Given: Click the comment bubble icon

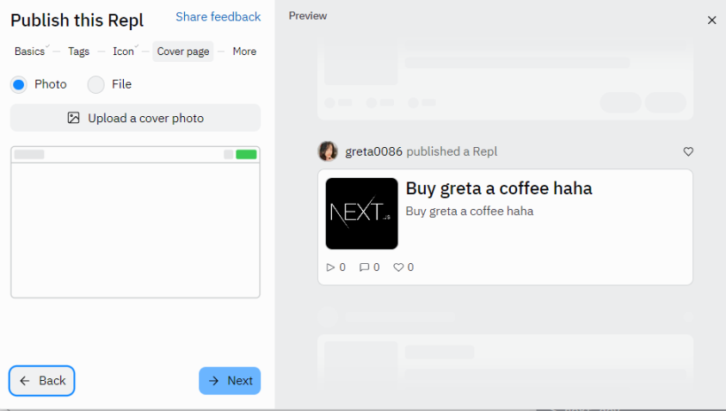Looking at the screenshot, I should [364, 267].
